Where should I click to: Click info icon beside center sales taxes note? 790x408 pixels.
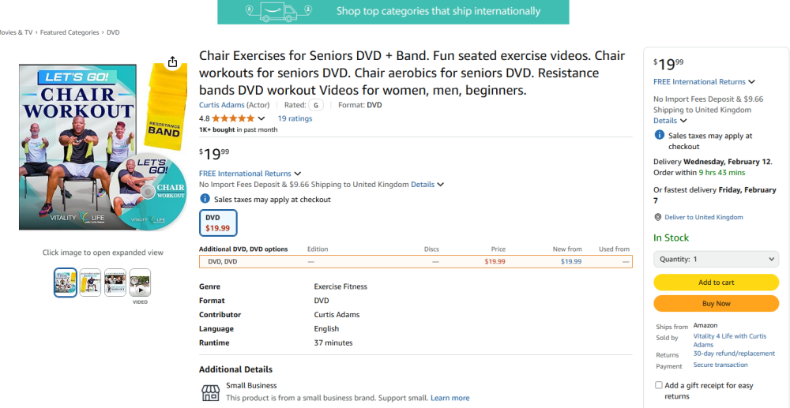(x=205, y=199)
